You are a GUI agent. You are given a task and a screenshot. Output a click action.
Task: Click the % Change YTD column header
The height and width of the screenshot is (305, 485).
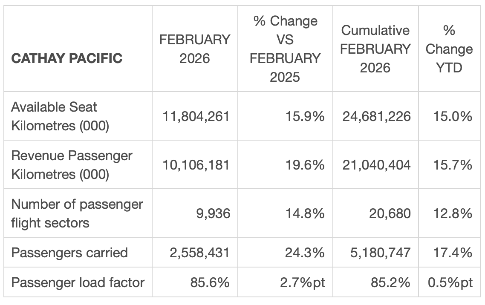click(449, 49)
